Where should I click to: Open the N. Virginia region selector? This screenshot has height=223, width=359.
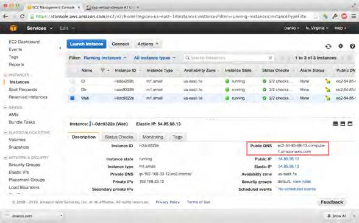coord(317,28)
